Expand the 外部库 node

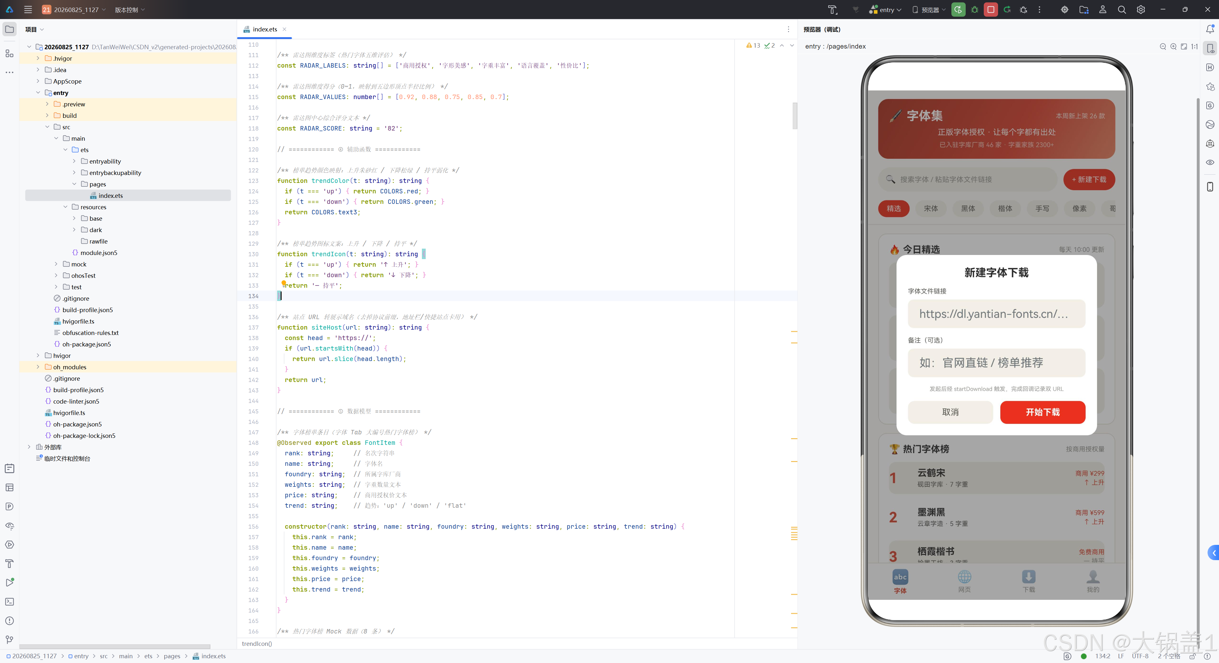[29, 447]
